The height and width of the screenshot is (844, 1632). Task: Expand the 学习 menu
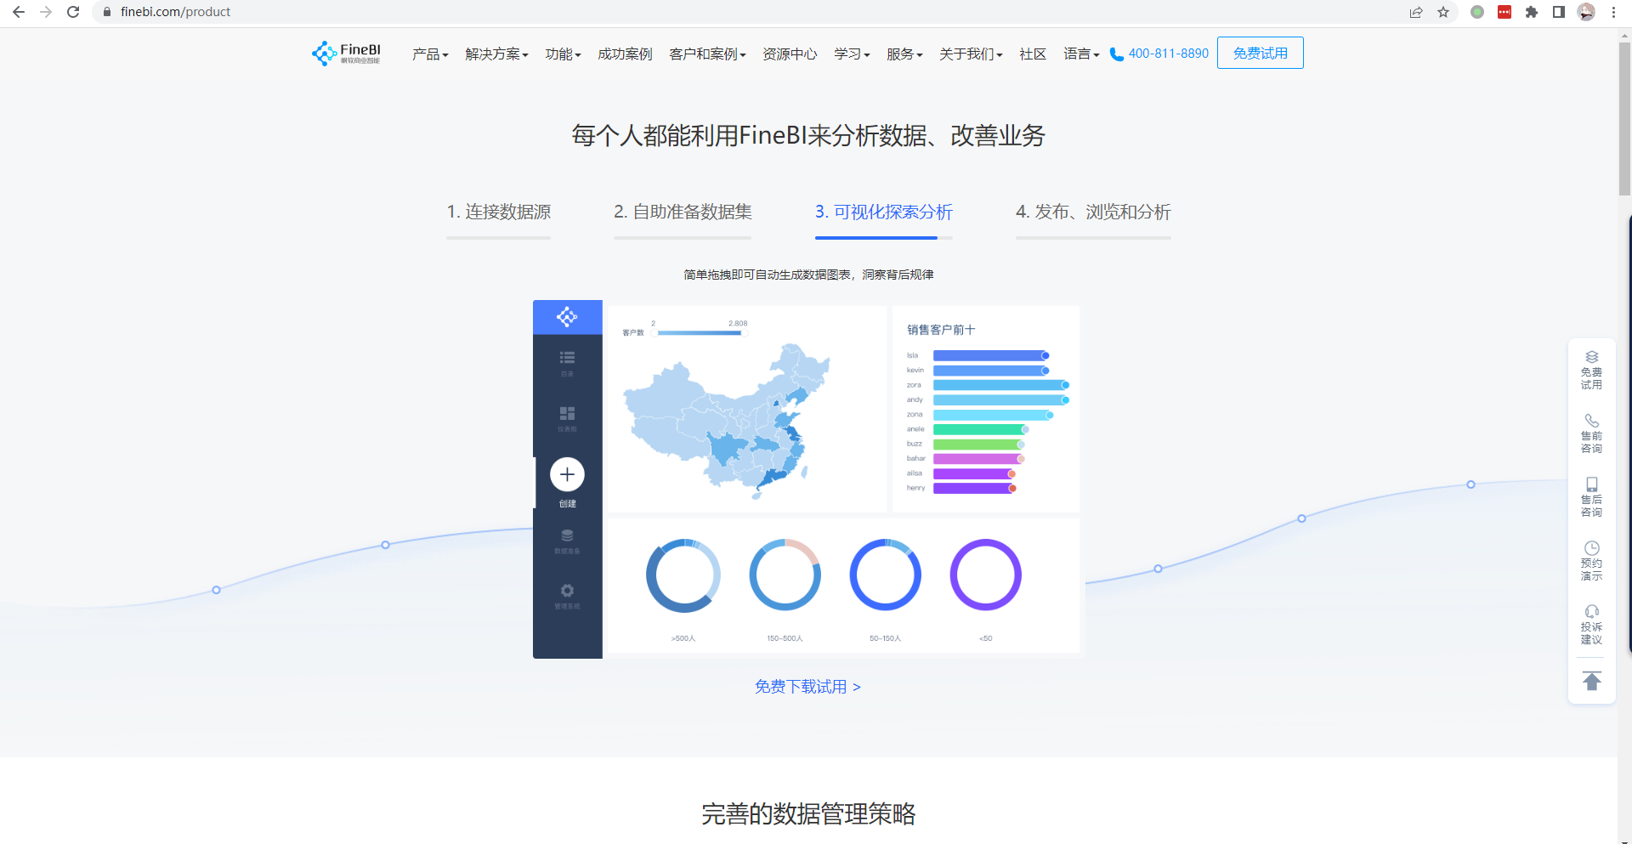(852, 54)
